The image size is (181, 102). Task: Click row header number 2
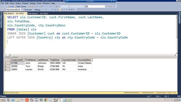[7, 66]
